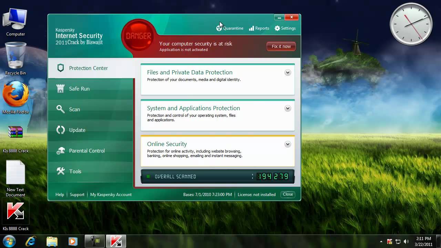Select the Protection Center tab
Viewport: 441px width, 248px height.
pos(91,68)
